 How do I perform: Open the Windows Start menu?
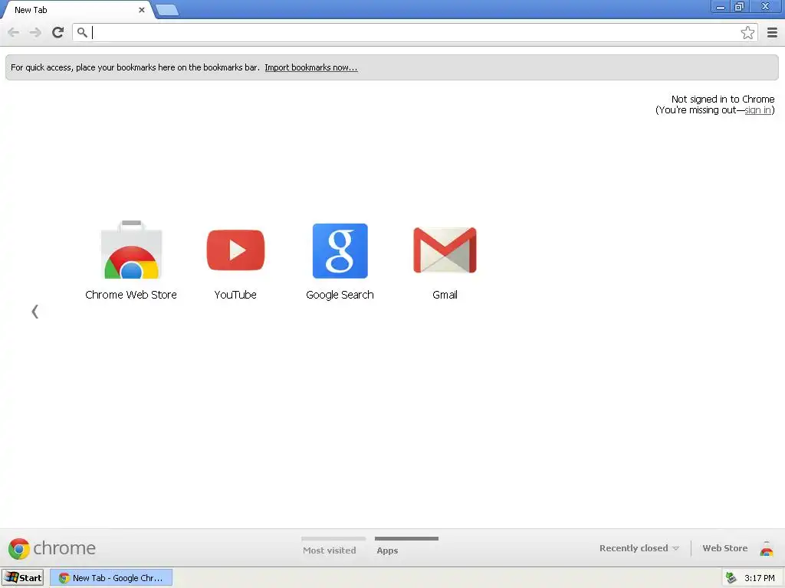pos(22,577)
